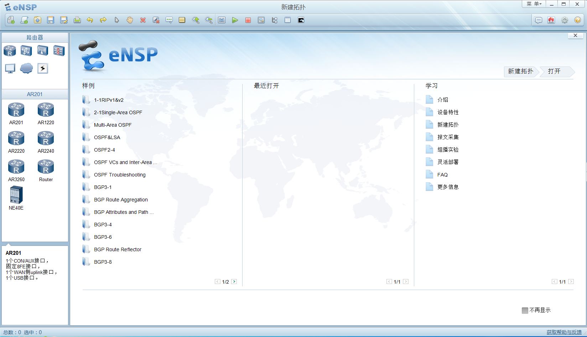
Task: Select the rectangle palette tool
Action: [182, 20]
